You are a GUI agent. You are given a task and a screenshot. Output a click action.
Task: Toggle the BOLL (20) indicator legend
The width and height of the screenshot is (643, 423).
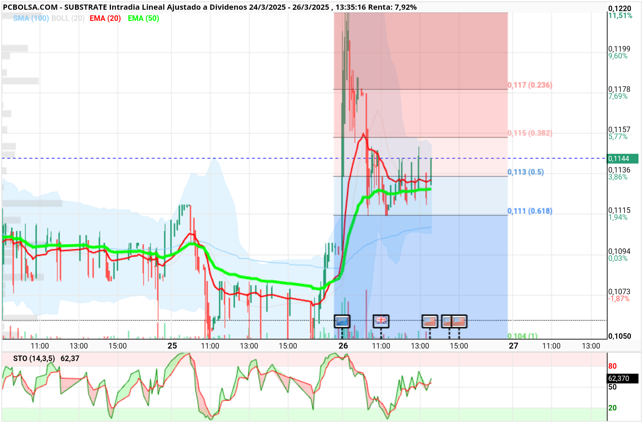68,18
